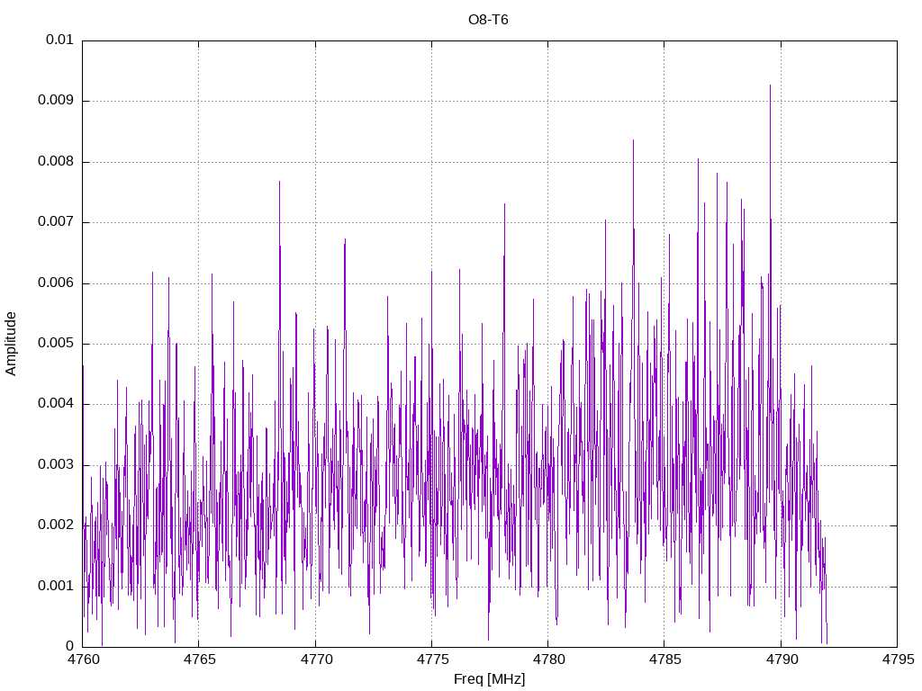
Task: Click the 4780 x-axis tick label
Action: 548,660
